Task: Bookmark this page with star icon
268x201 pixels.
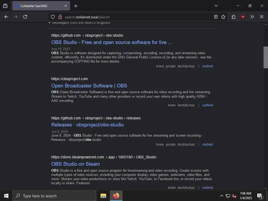Action: point(223,17)
